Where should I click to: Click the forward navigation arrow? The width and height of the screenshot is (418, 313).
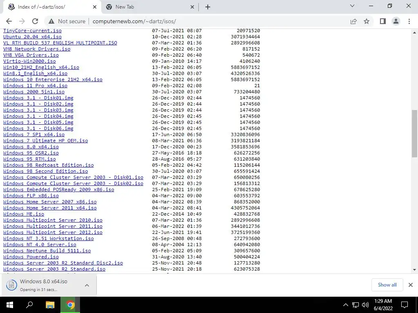point(22,21)
